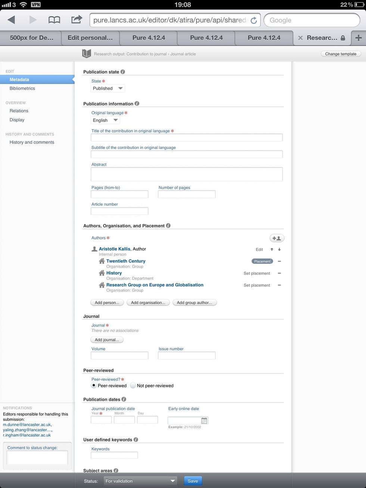The height and width of the screenshot is (488, 366).
Task: Open the calendar picker for Early online date
Action: click(204, 420)
